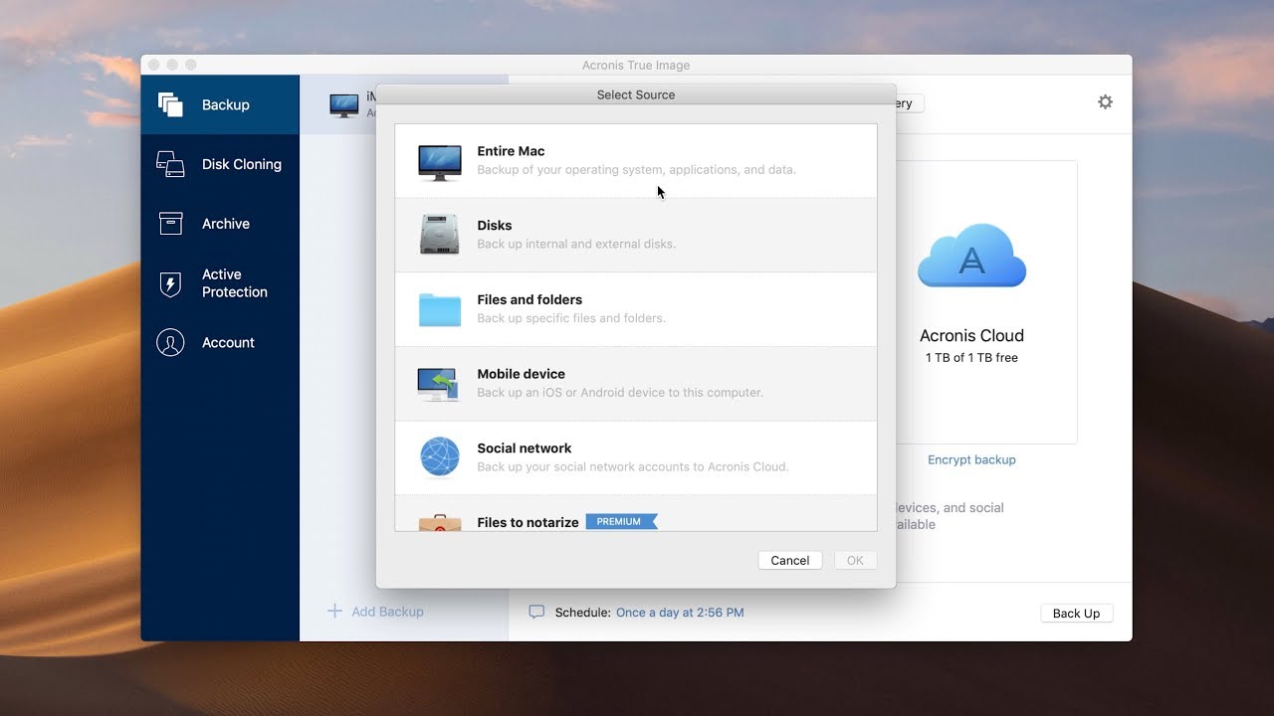The image size is (1274, 716).
Task: Open the schedule link Once a day at 2:56 PM
Action: click(x=680, y=613)
